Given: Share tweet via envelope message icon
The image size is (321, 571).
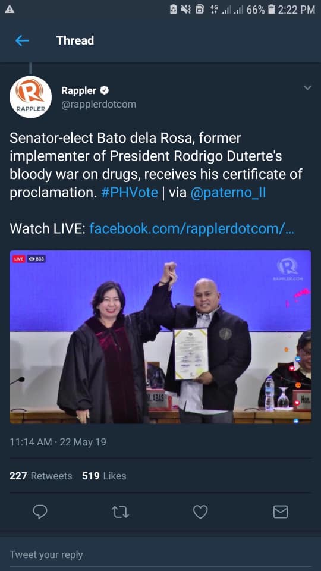Looking at the screenshot, I should 281,512.
